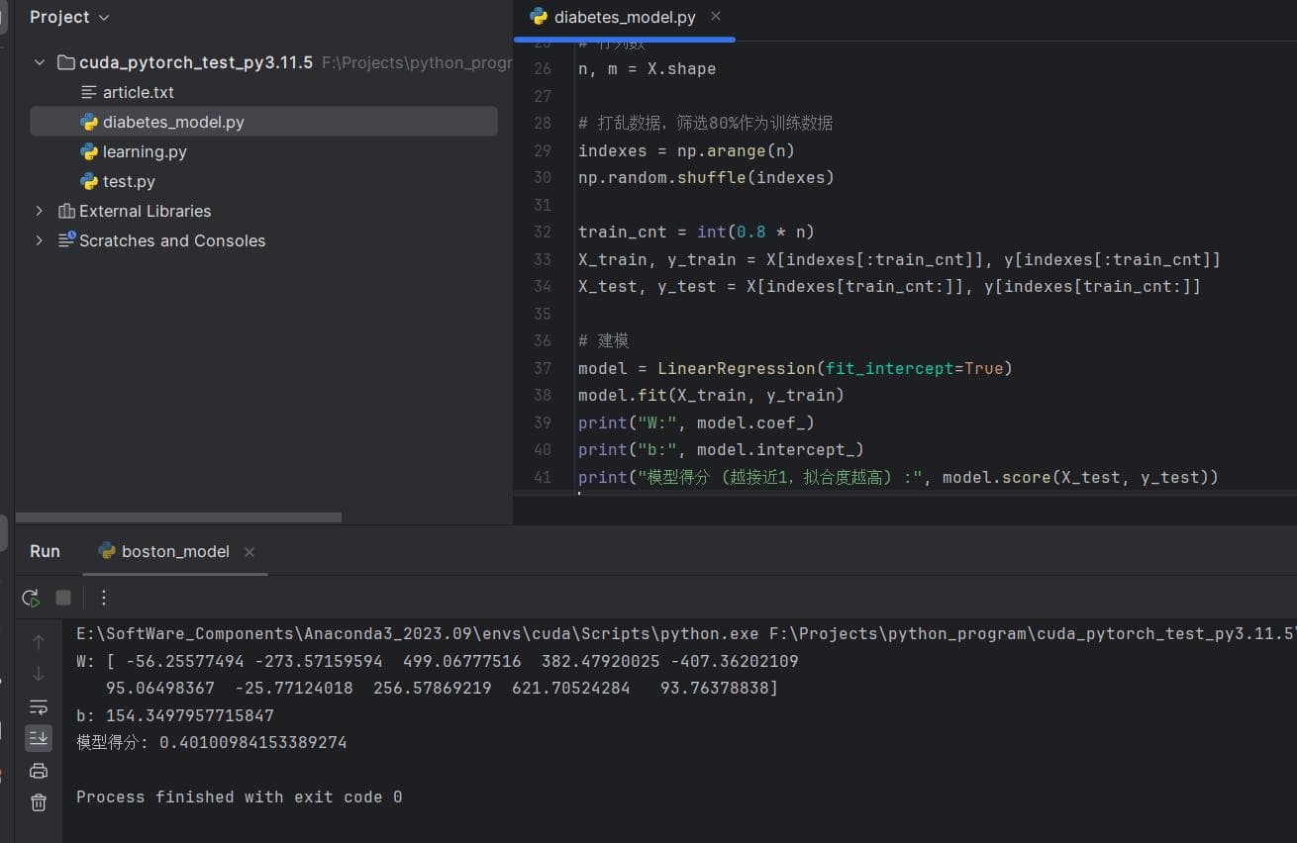Click the X_train, y_train assignment line
The width and height of the screenshot is (1297, 843).
pyautogui.click(x=899, y=259)
